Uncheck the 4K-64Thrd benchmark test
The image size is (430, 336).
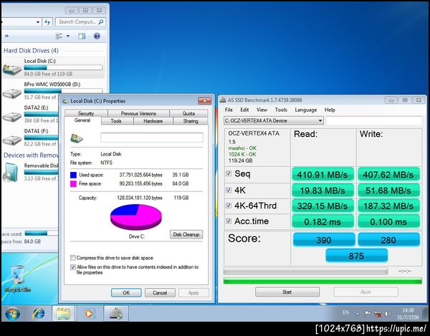(x=229, y=206)
